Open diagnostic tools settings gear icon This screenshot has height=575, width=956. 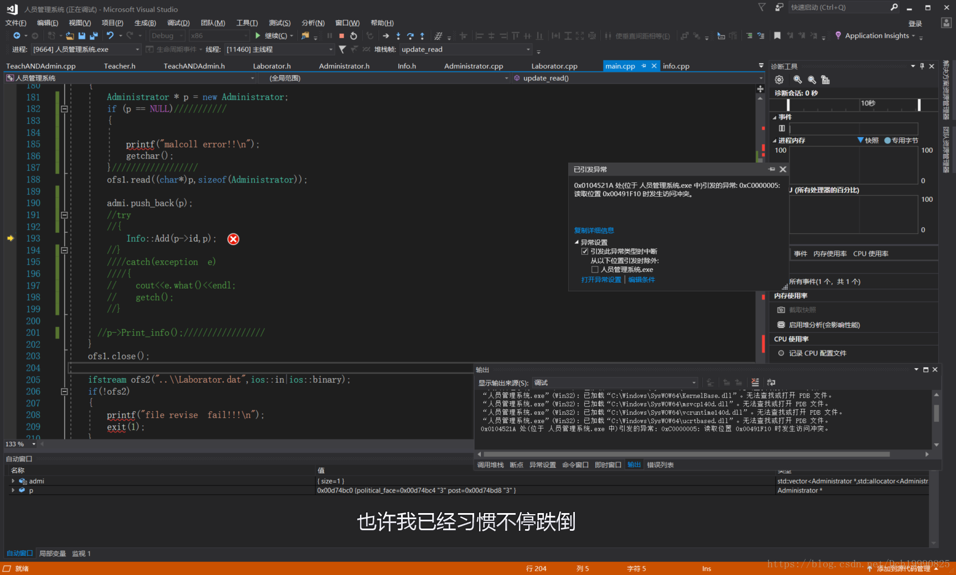click(x=780, y=80)
